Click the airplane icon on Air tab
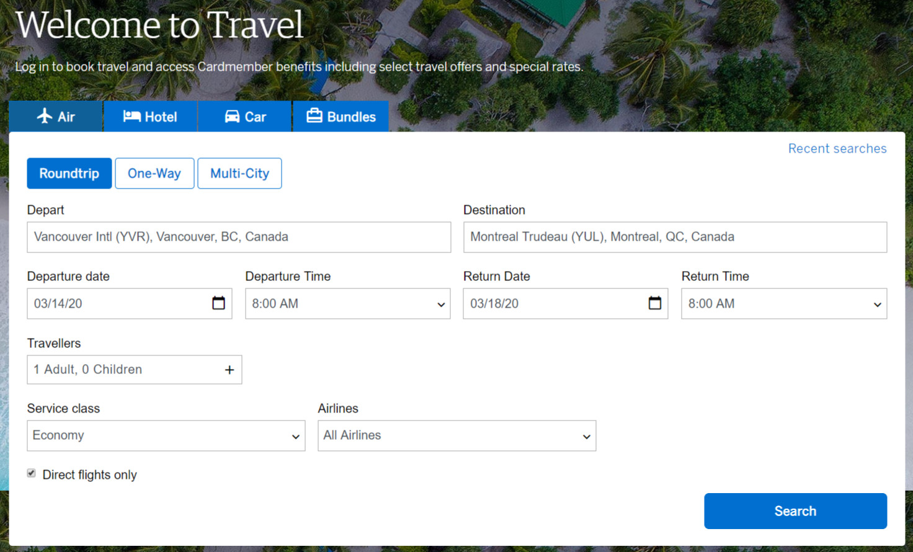This screenshot has width=913, height=552. [44, 116]
